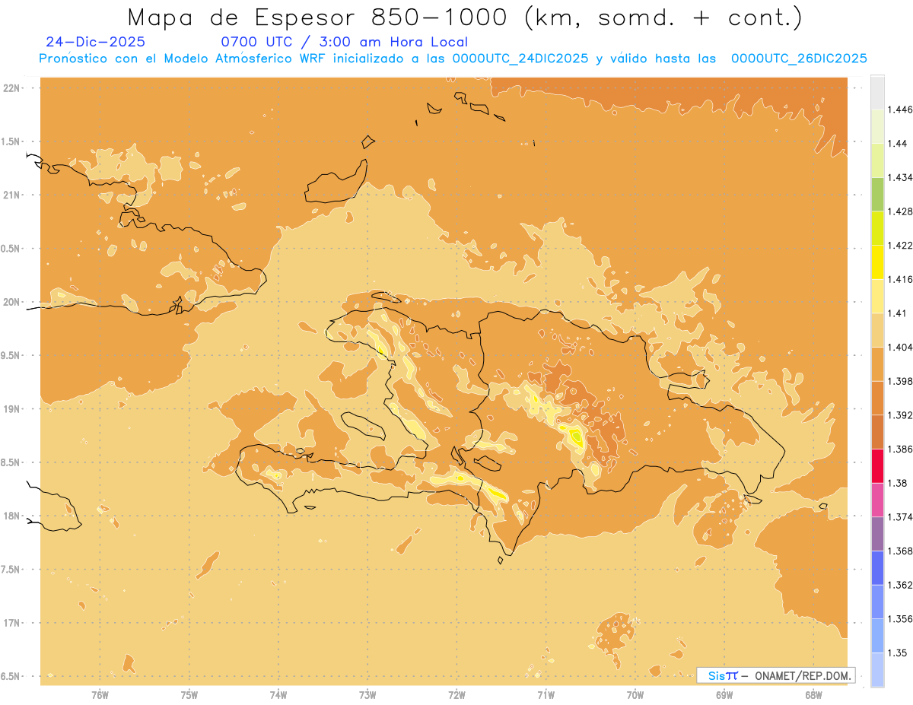Click the longitude label '69W'
The height and width of the screenshot is (705, 913).
tap(724, 694)
